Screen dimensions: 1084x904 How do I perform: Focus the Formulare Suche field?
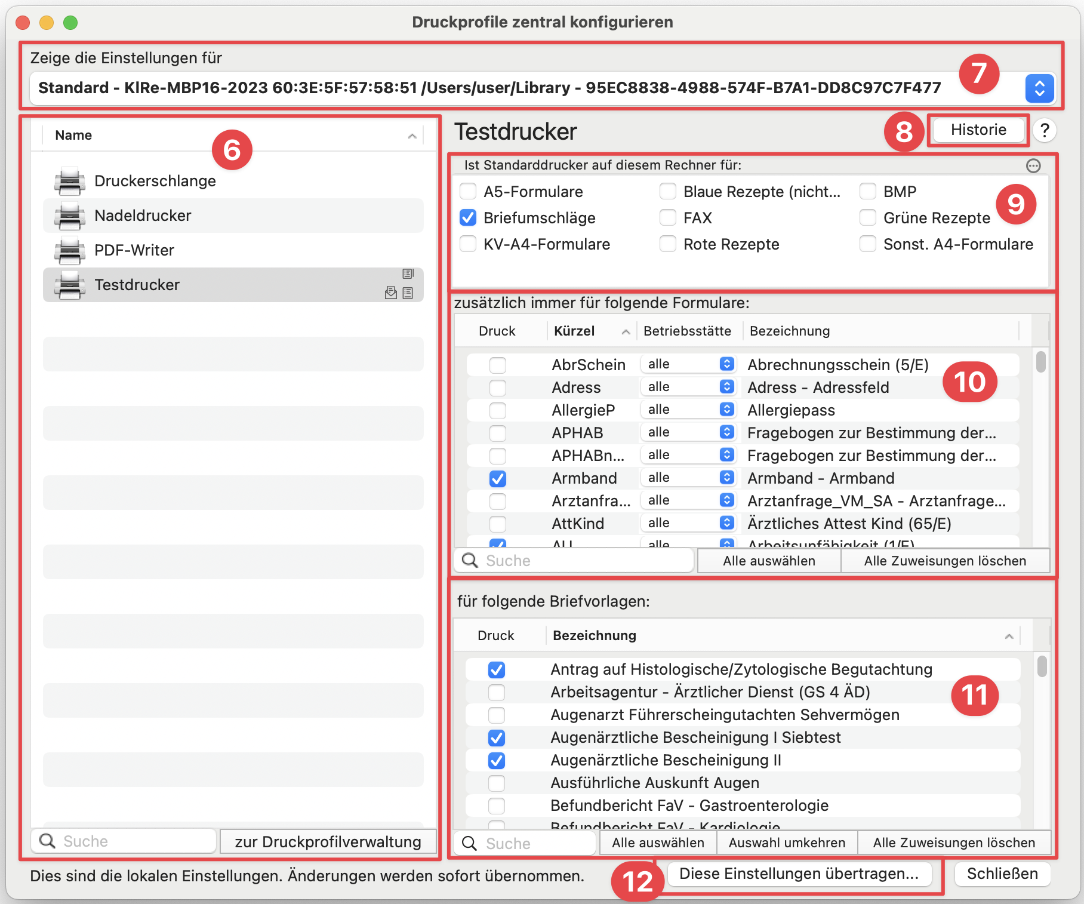coord(574,561)
